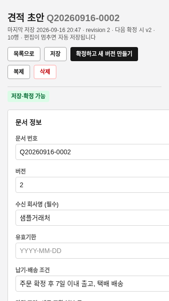Click the 버전 field showing 2

point(92,185)
